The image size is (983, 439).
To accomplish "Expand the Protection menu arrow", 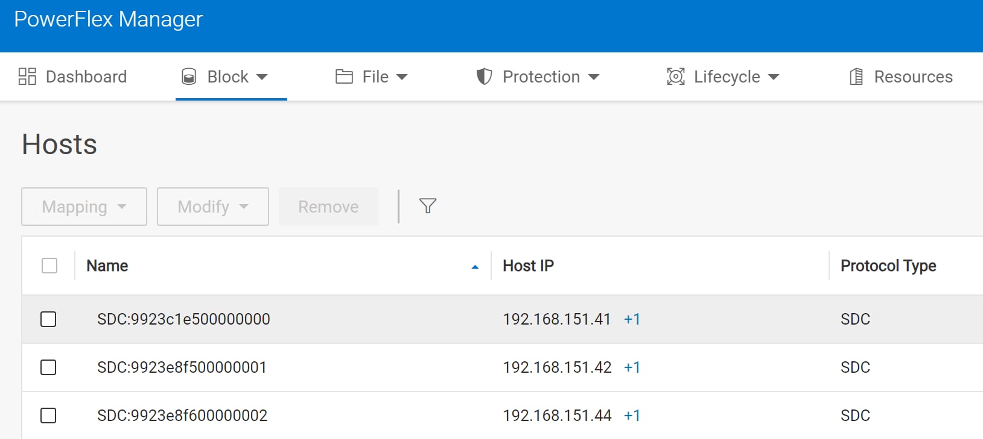I will point(594,77).
